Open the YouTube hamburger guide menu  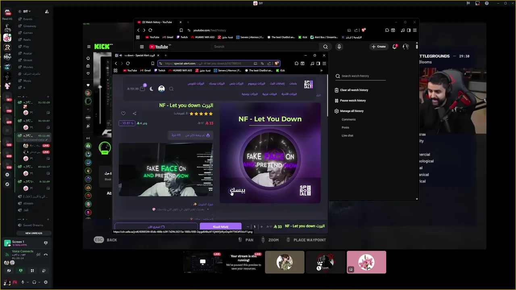click(x=141, y=47)
